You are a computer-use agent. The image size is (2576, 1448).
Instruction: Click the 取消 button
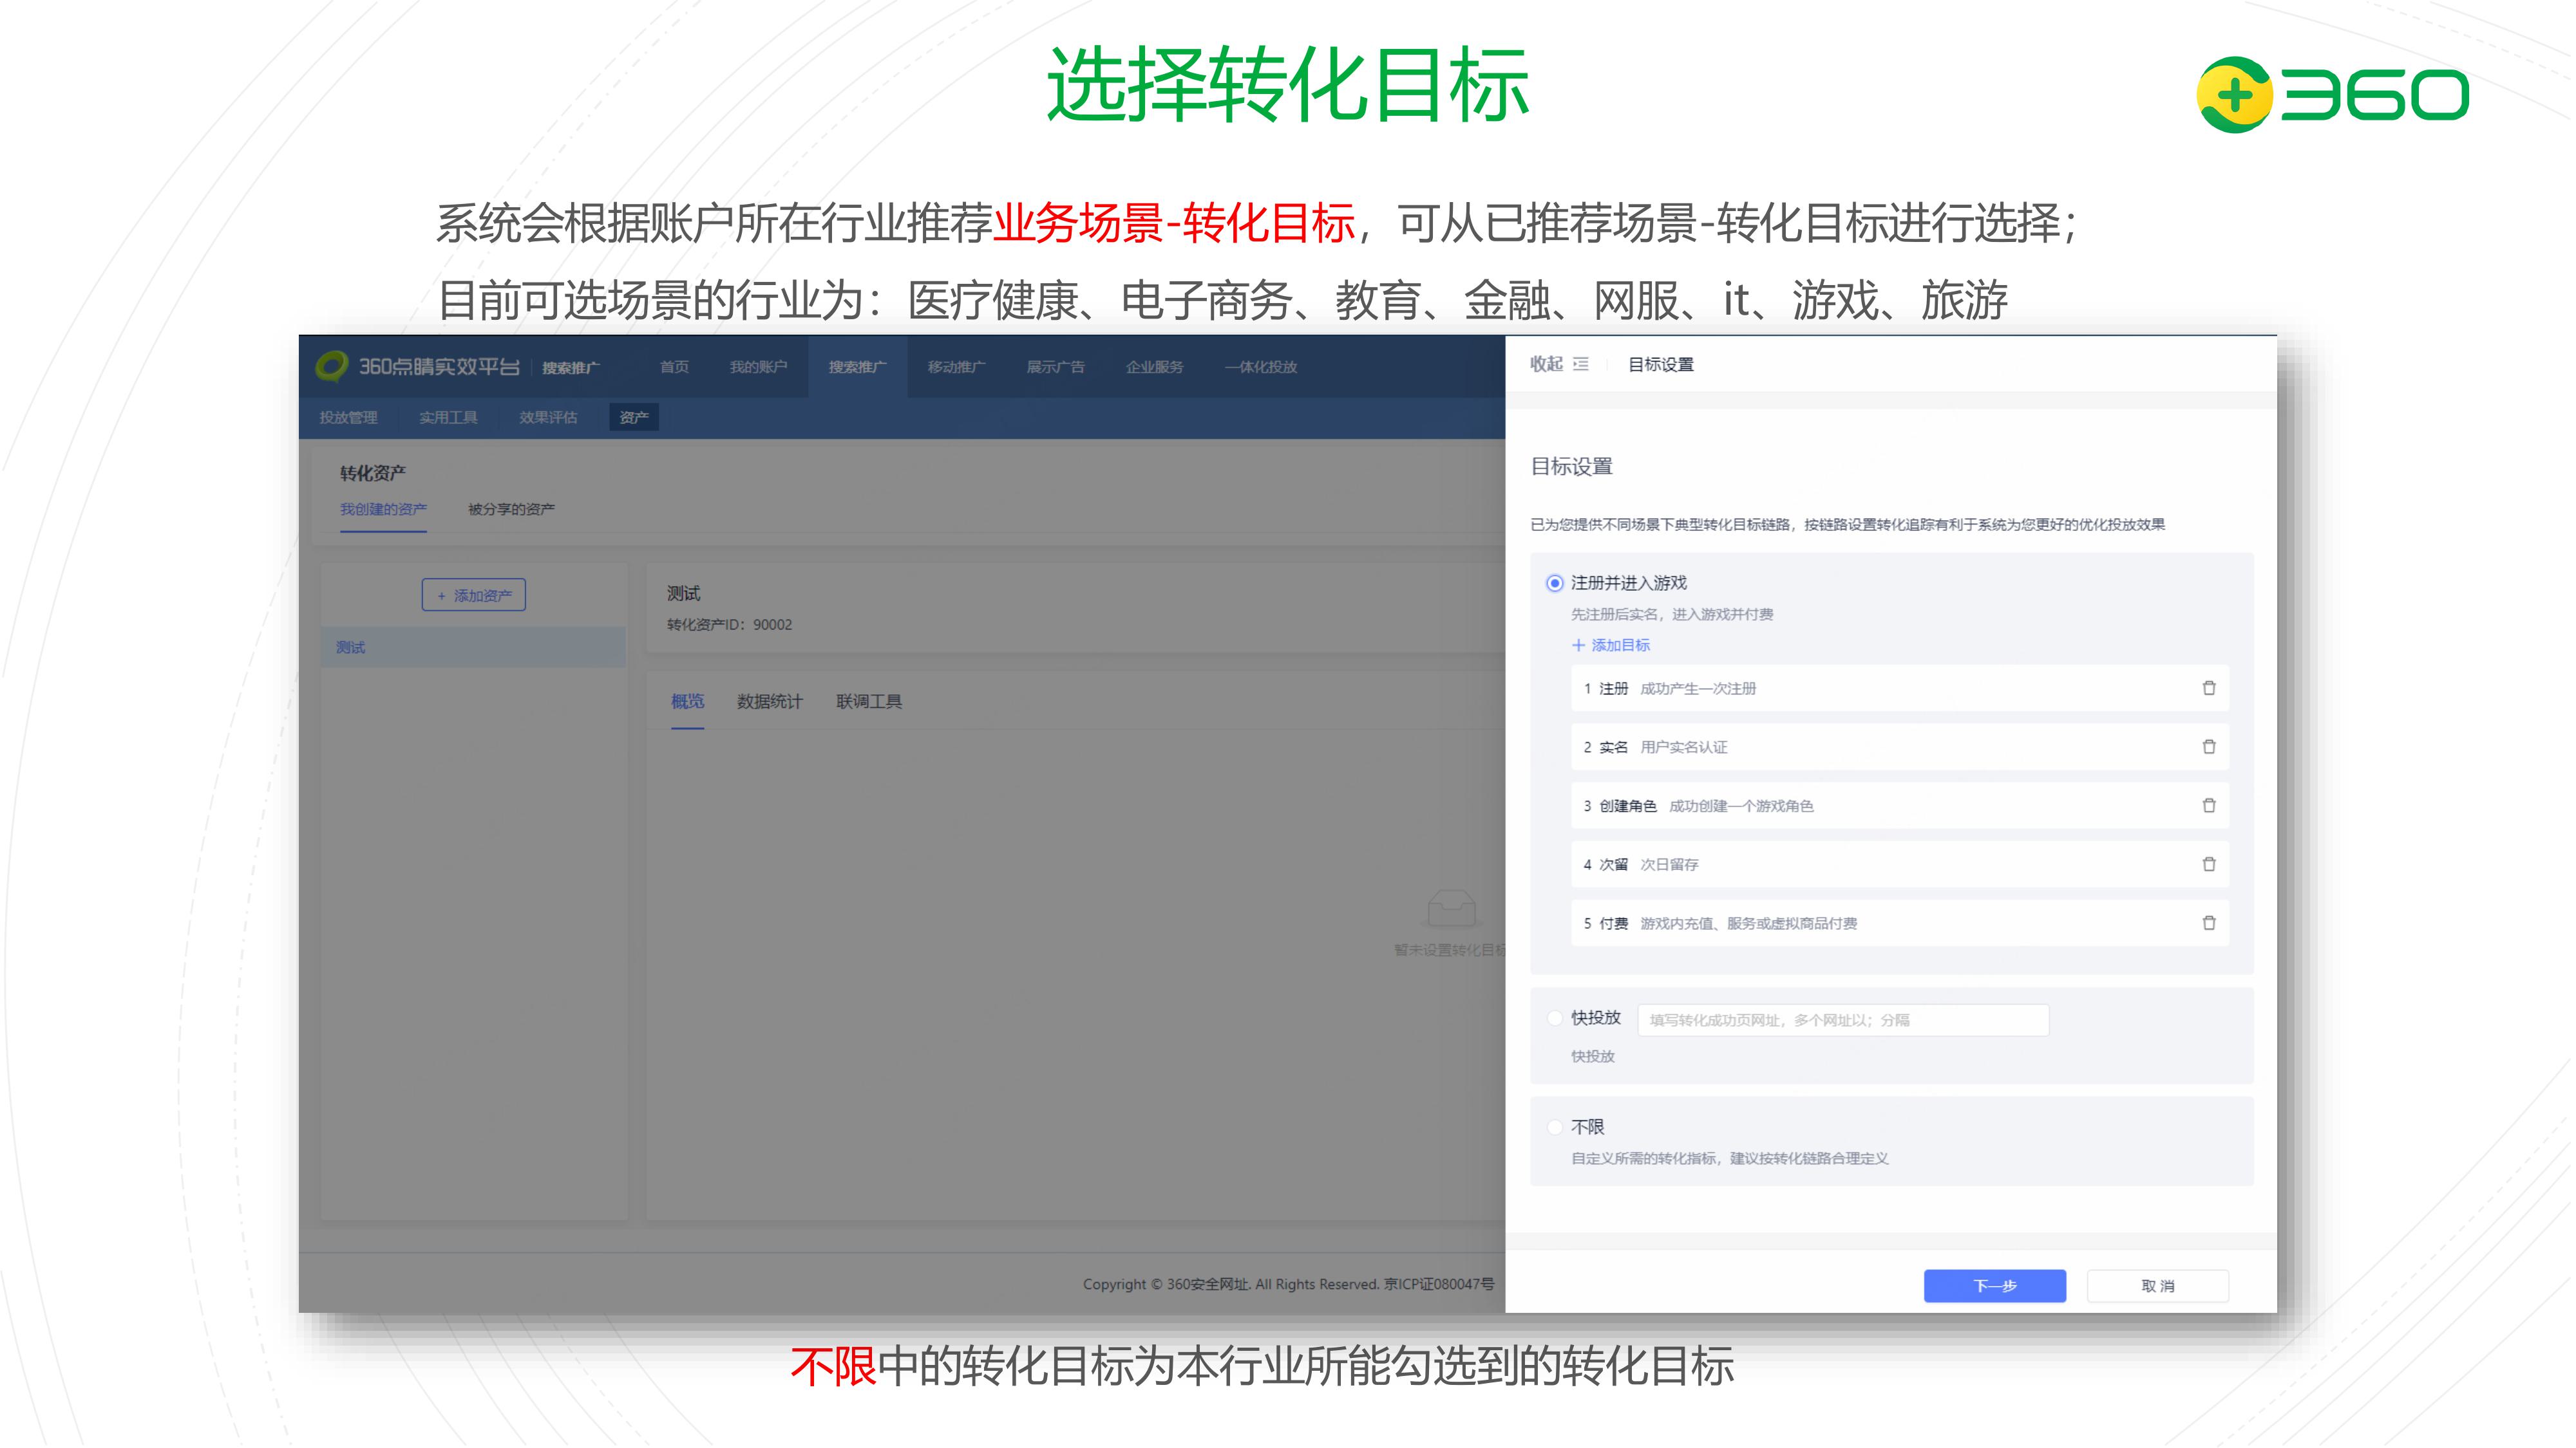tap(2157, 1285)
